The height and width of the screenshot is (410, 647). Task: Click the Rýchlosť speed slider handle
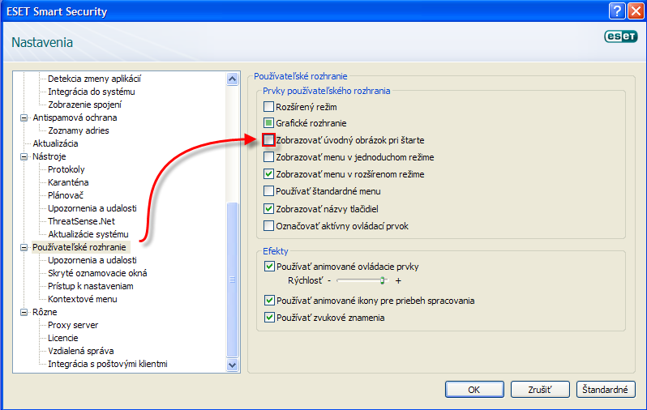pyautogui.click(x=383, y=280)
